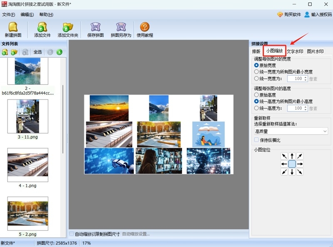
Task: Click the height value stepper arrows
Action: (306, 108)
